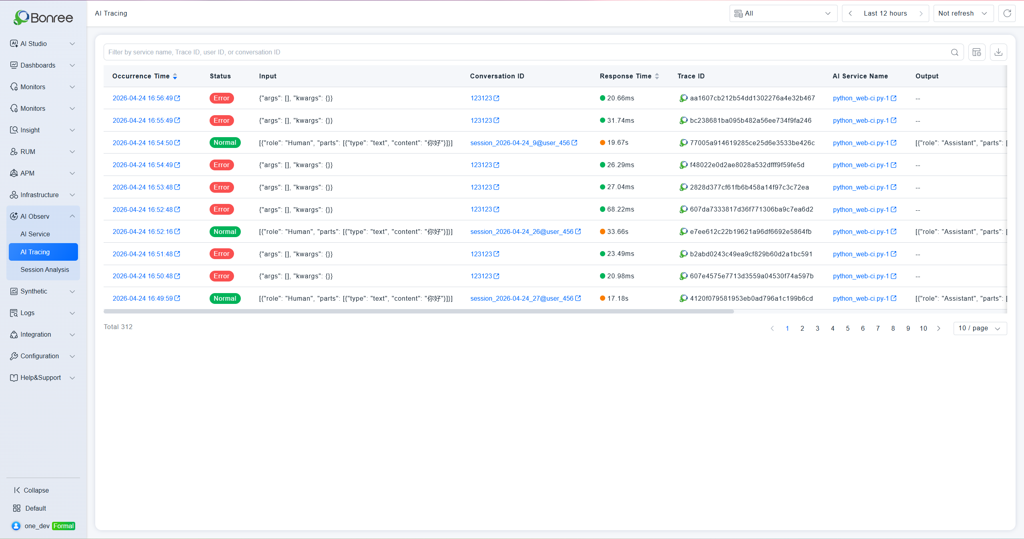Click the horizontal table scrollbar
Image resolution: width=1024 pixels, height=539 pixels.
pyautogui.click(x=418, y=311)
